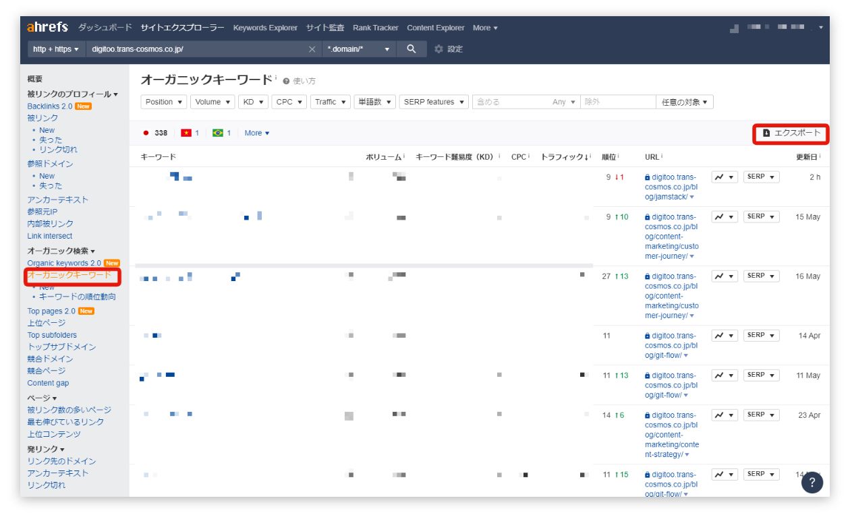Open the Any match dropdown

(564, 102)
